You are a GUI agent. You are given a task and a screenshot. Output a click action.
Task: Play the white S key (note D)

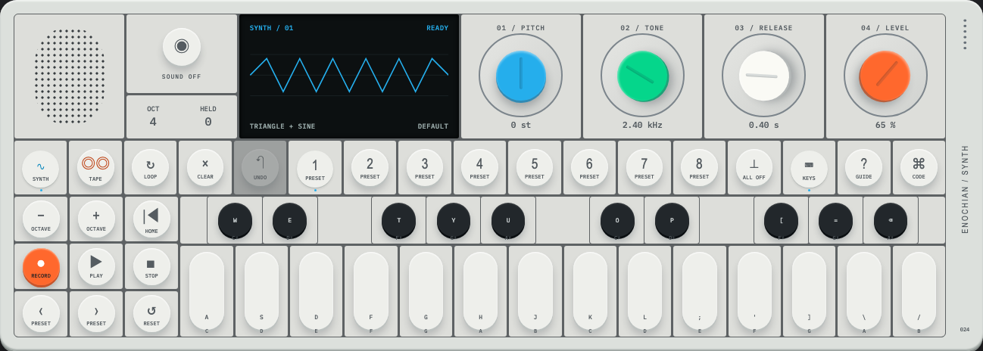pyautogui.click(x=261, y=290)
